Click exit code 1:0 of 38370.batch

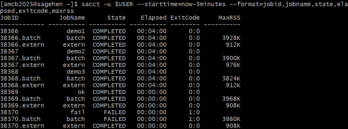(194, 119)
